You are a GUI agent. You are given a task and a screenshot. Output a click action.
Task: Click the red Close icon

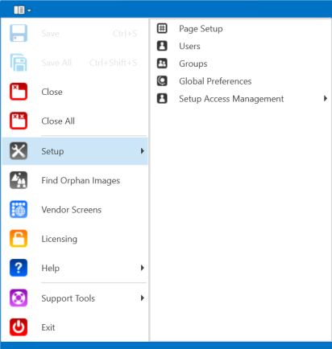coord(19,92)
